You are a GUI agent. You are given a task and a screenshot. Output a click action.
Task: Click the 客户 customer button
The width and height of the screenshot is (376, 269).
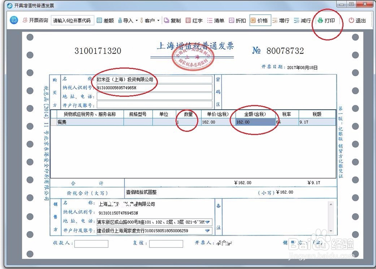pos(147,21)
